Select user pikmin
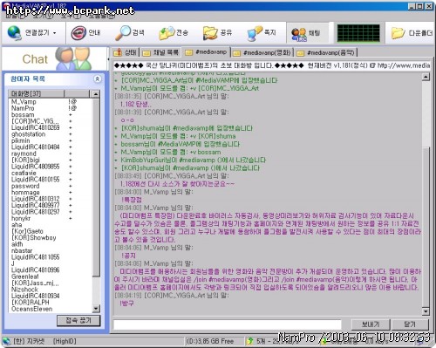Screen dimensions: 436x348 [x=20, y=140]
